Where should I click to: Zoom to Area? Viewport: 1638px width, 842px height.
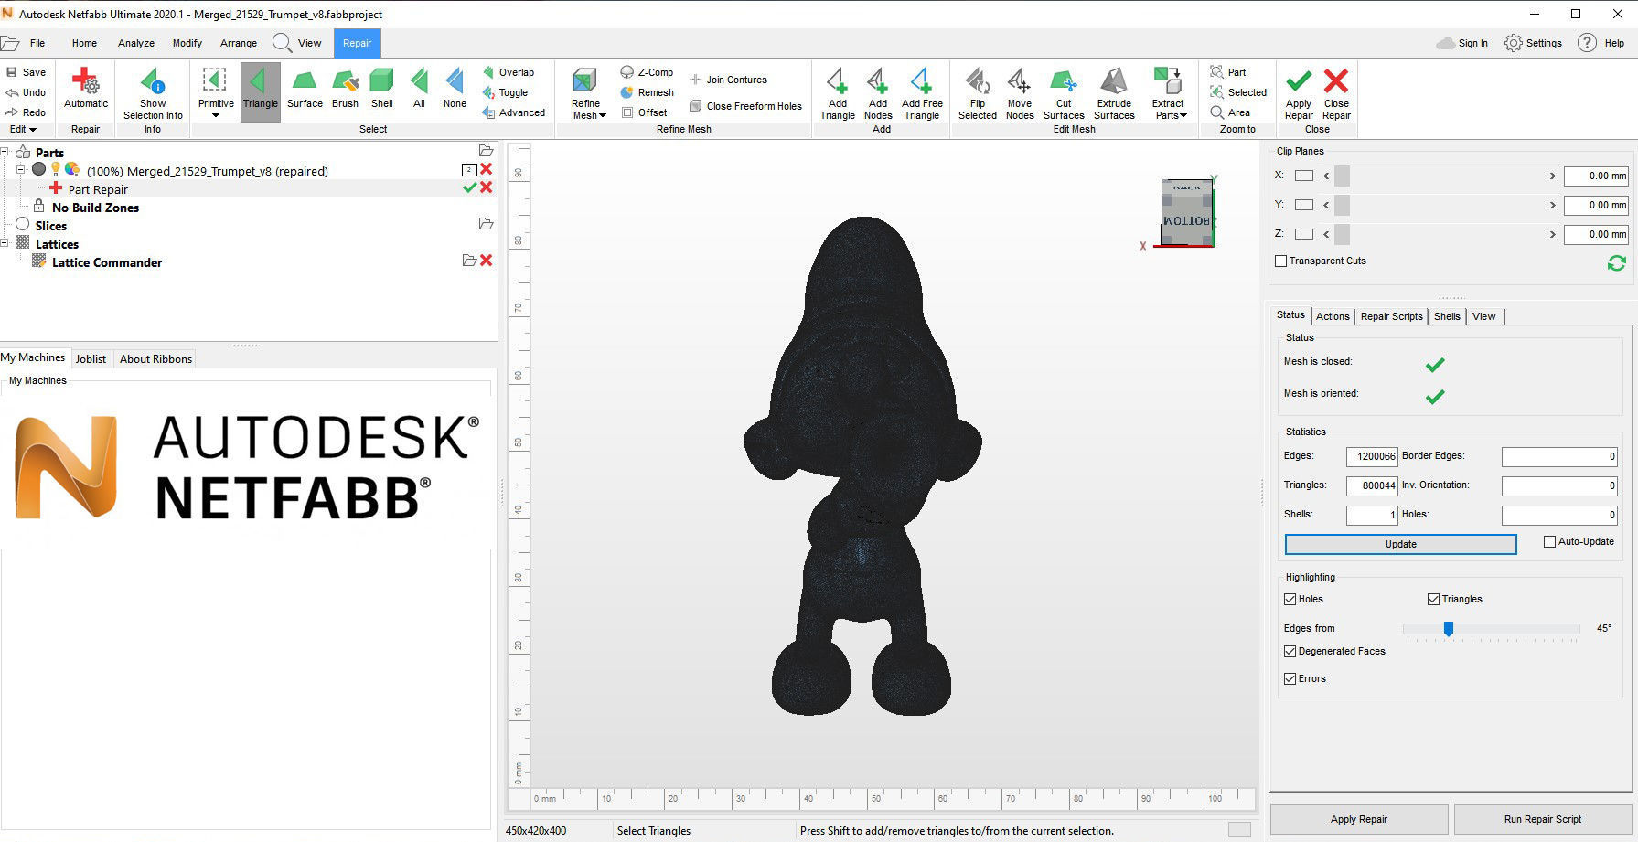[1230, 112]
